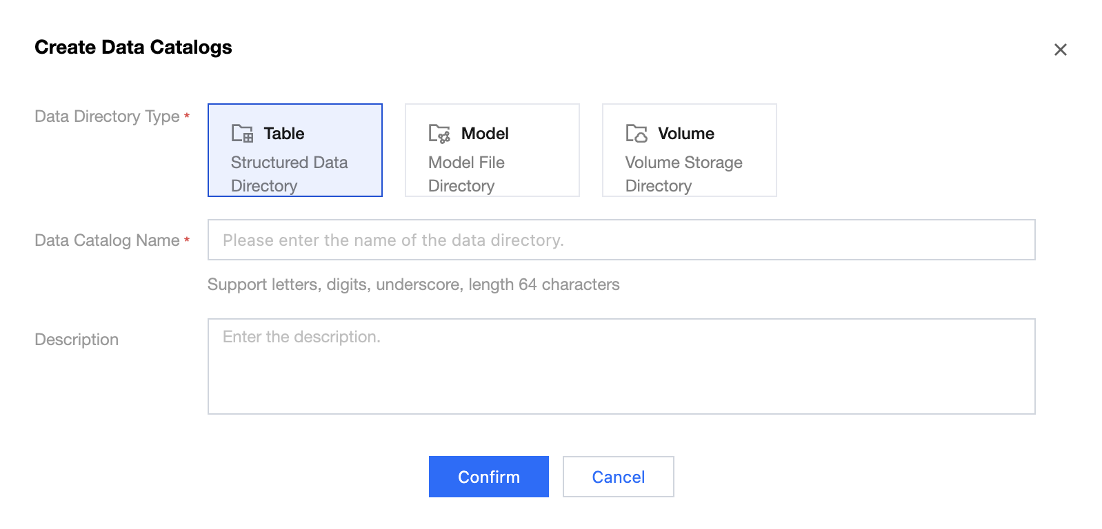Click the Table folder icon
Image resolution: width=1102 pixels, height=529 pixels.
point(242,133)
